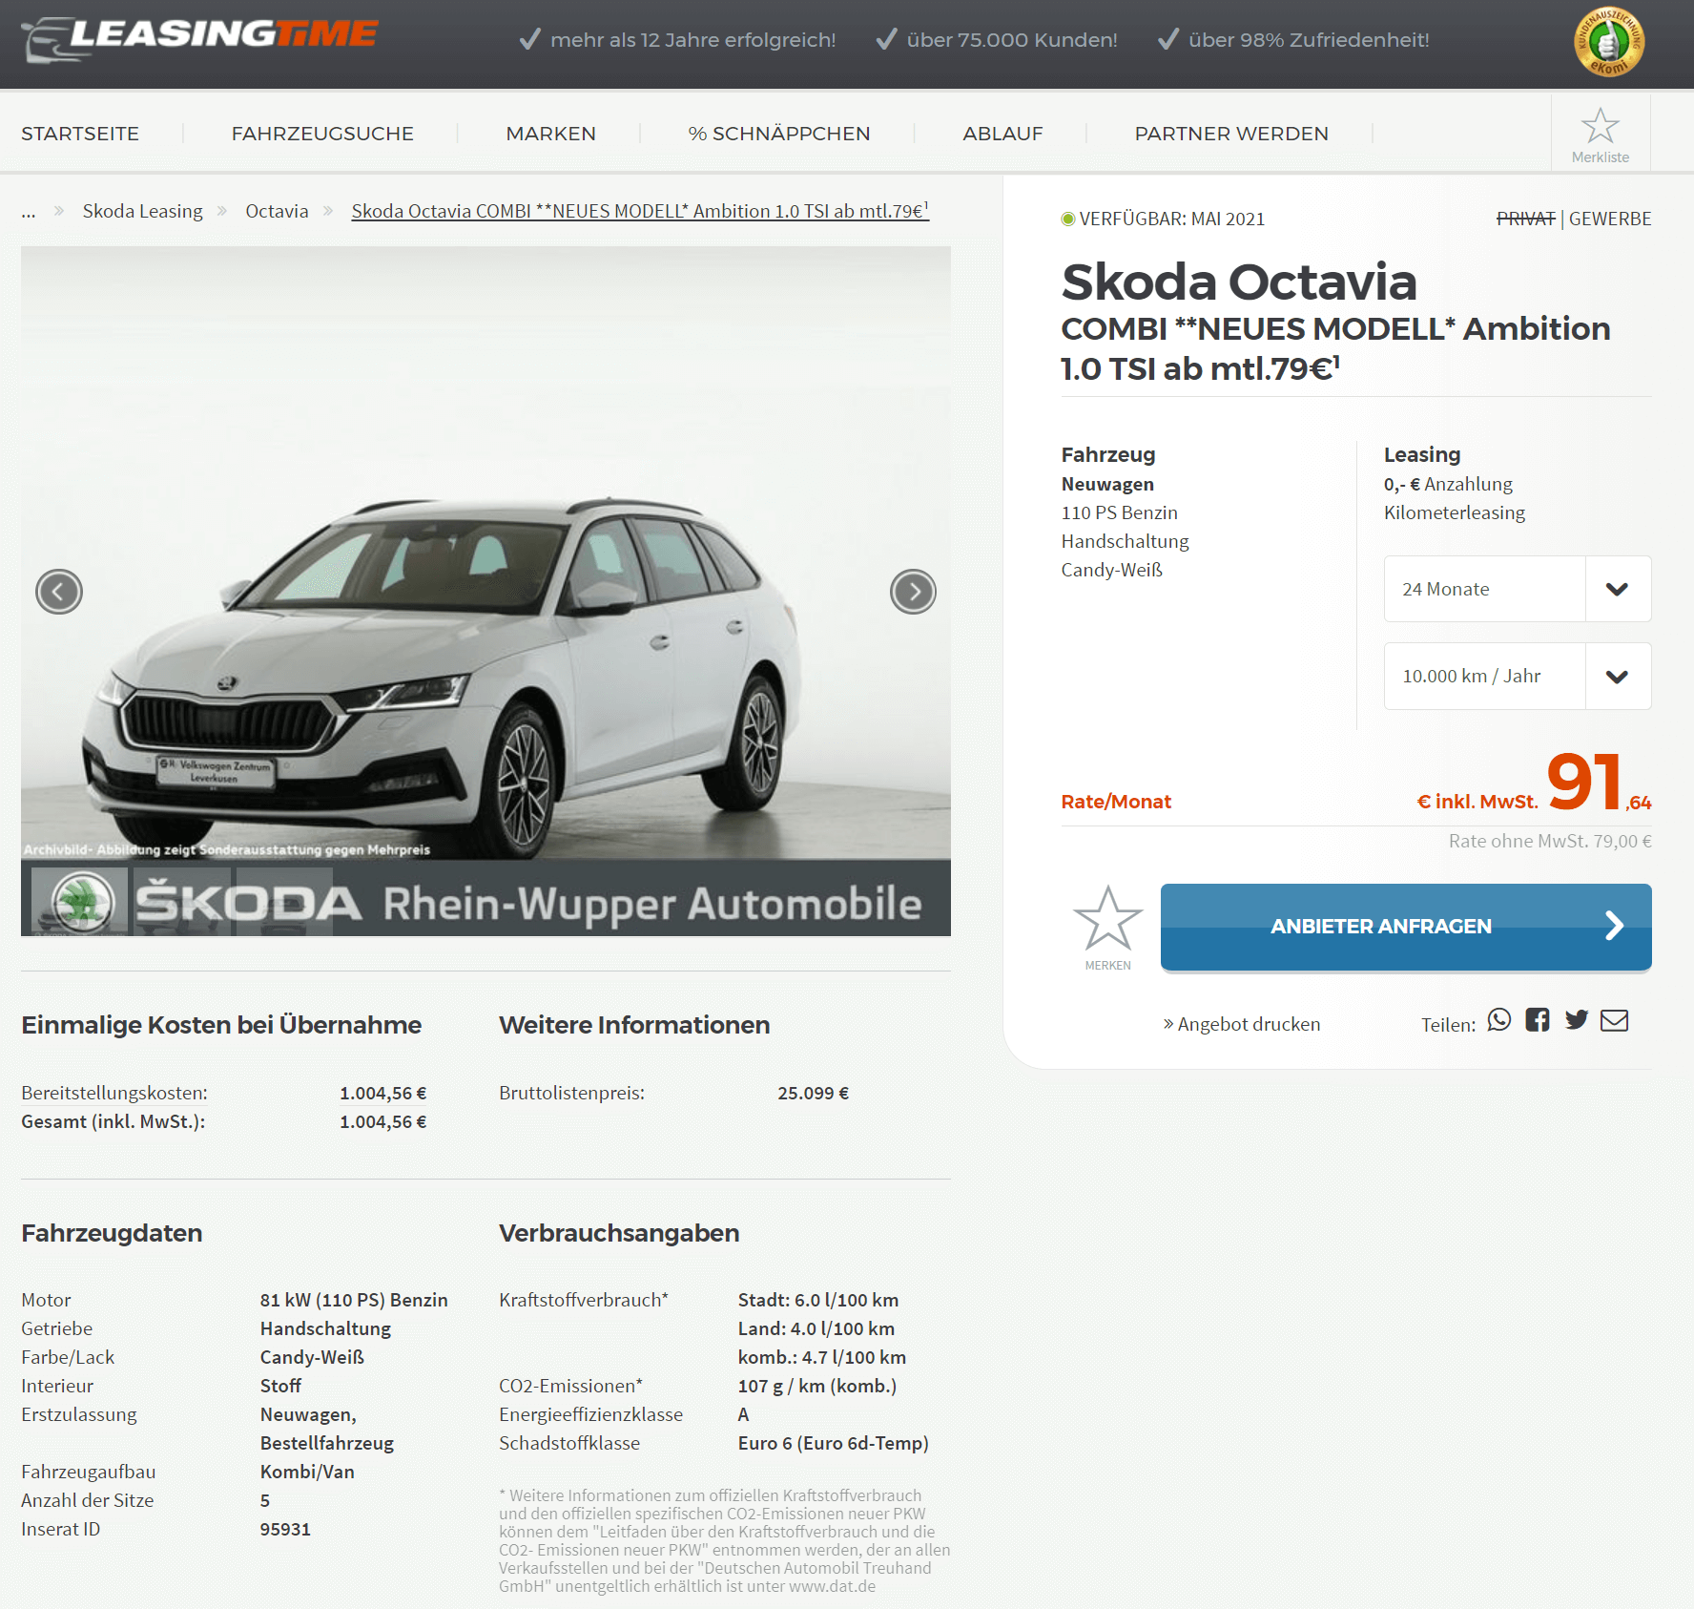Open the 24 Monate duration dropdown

[x=1518, y=589]
